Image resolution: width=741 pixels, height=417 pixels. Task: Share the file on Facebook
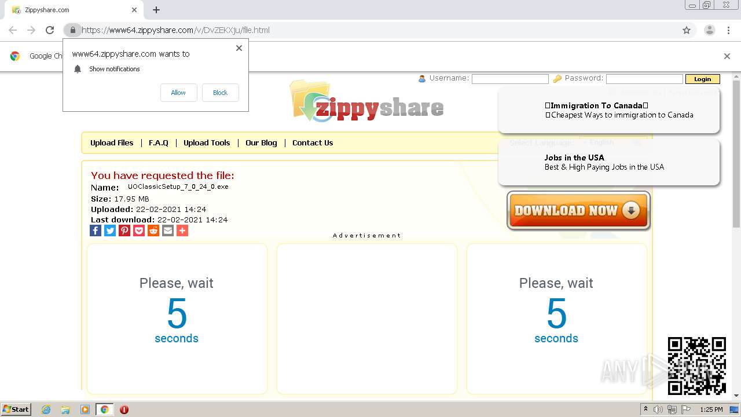click(x=96, y=231)
